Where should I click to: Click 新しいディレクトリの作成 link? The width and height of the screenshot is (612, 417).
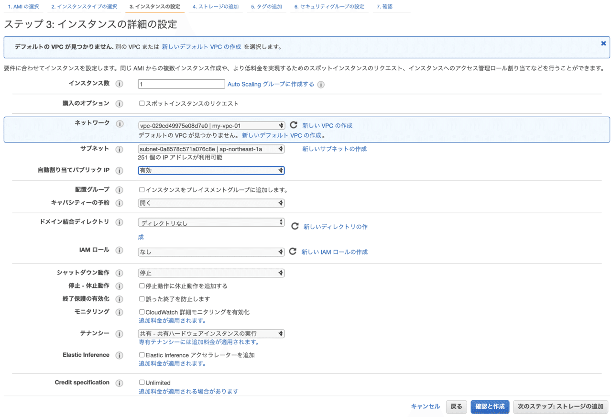(x=336, y=227)
